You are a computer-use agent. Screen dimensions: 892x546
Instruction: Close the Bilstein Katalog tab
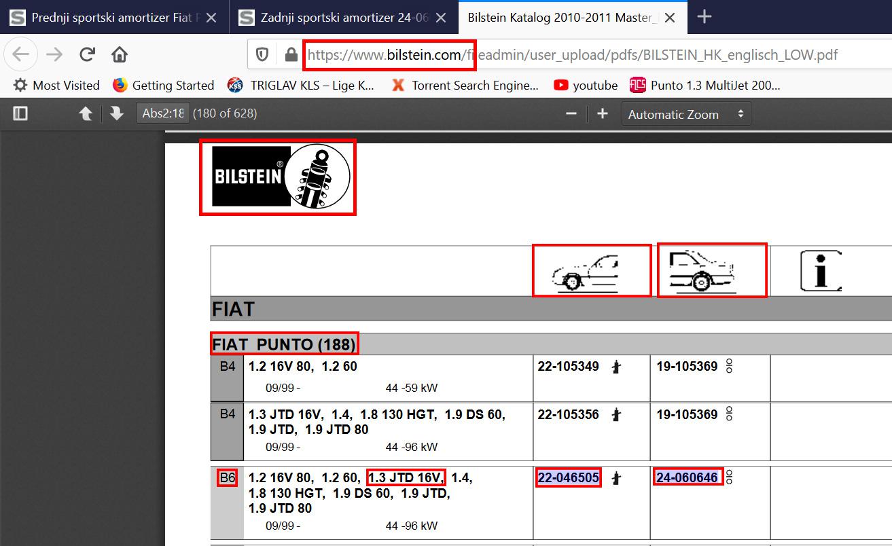coord(670,18)
